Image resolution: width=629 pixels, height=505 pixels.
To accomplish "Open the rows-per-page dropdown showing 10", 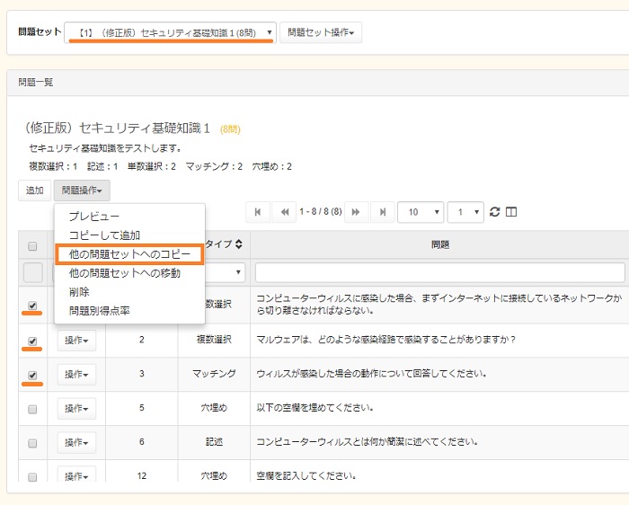I will point(420,212).
